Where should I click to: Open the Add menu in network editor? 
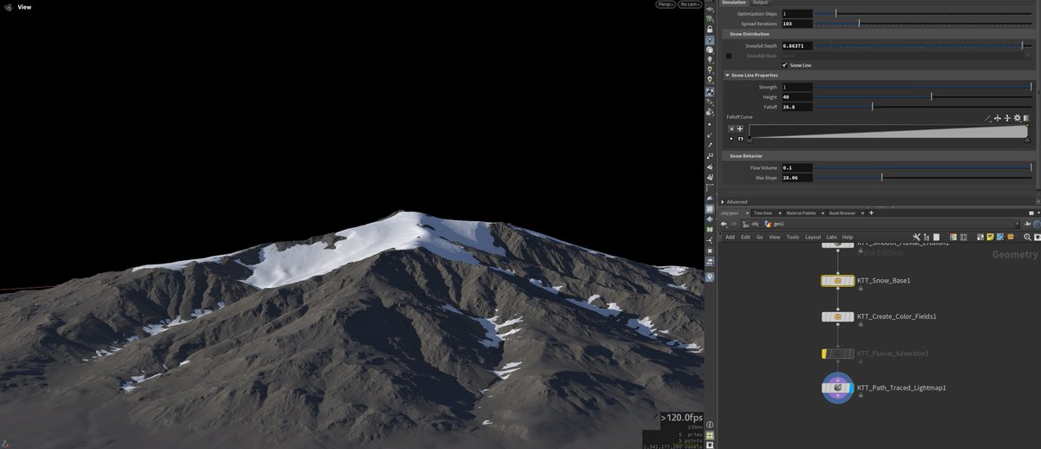(x=730, y=237)
